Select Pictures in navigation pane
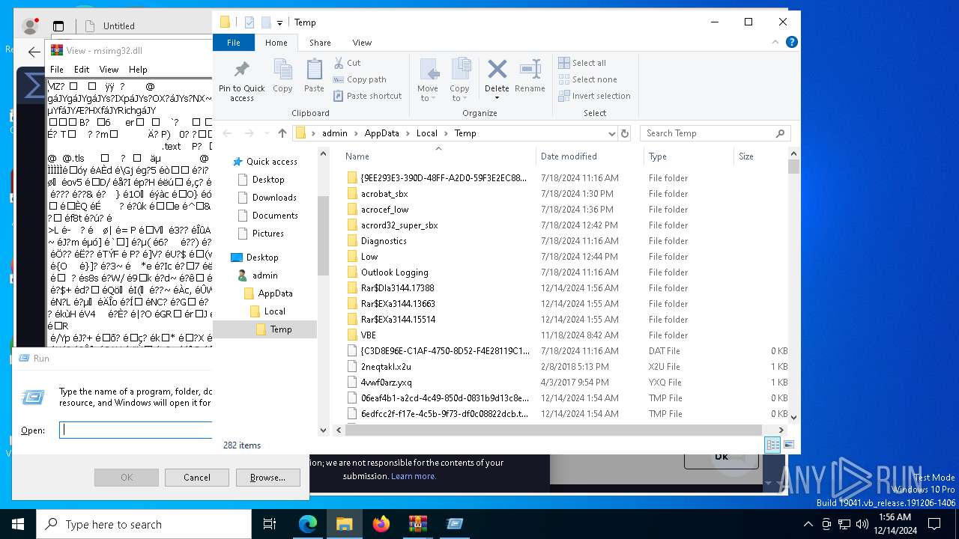This screenshot has width=959, height=539. pyautogui.click(x=268, y=234)
